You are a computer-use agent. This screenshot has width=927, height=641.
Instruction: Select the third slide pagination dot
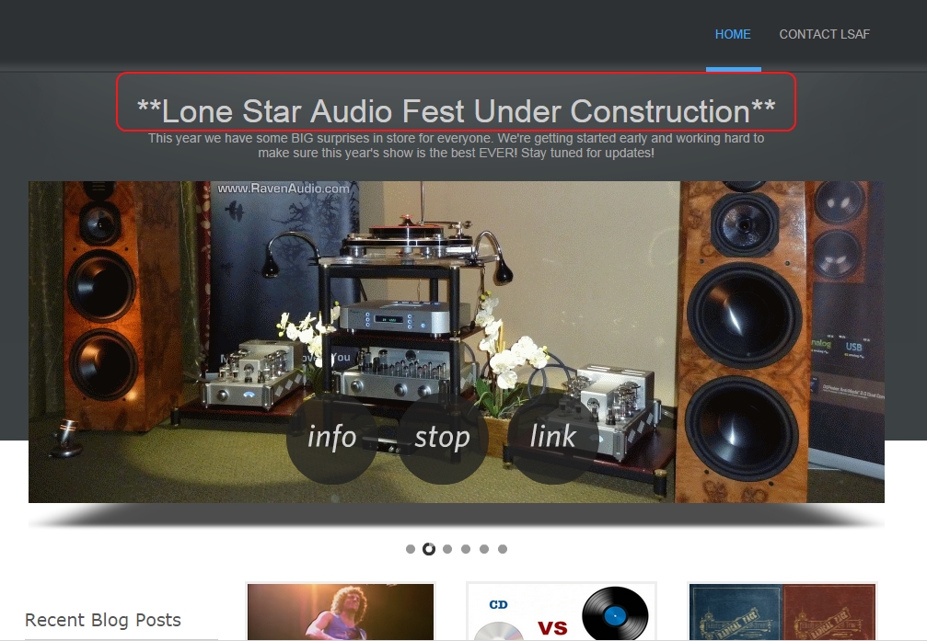tap(447, 549)
